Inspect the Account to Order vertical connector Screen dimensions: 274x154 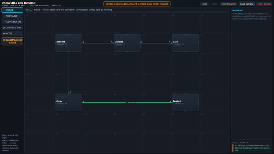click(69, 73)
